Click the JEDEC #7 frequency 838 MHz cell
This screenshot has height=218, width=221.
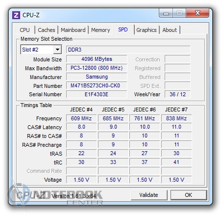click(176, 118)
